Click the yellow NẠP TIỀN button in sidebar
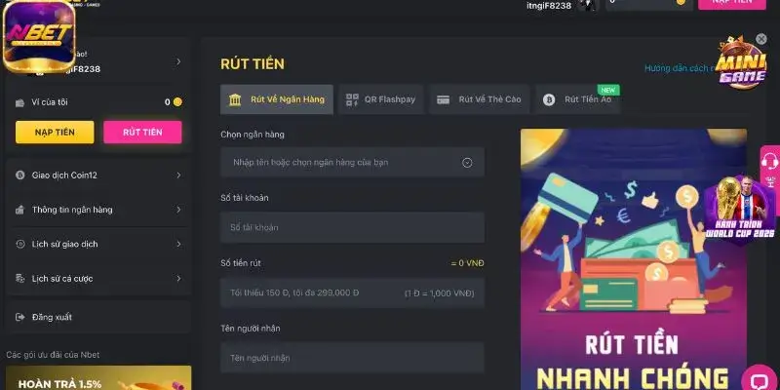 click(x=55, y=133)
